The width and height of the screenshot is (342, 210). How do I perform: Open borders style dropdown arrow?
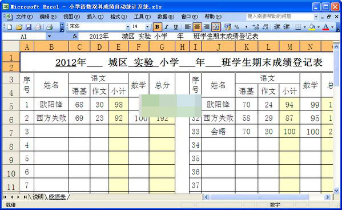tap(304, 27)
